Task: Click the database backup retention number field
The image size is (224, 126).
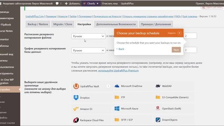Action: (190, 50)
